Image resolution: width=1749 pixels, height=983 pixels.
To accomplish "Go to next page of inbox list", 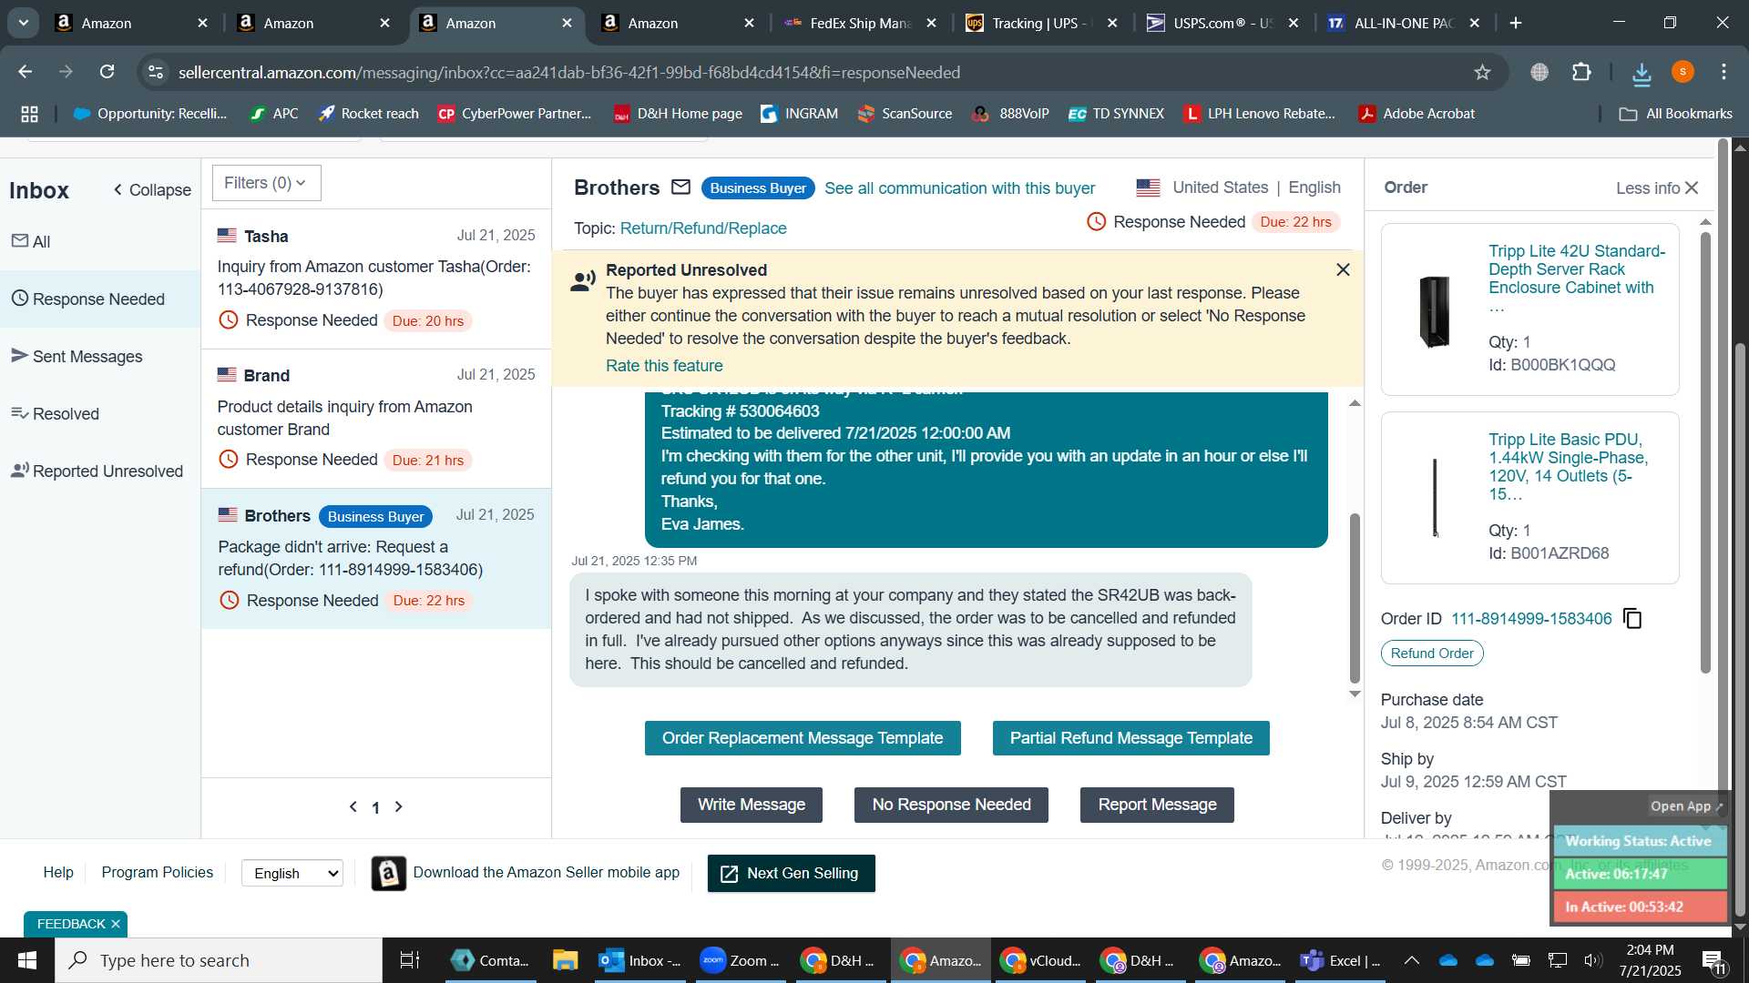I will point(398,806).
